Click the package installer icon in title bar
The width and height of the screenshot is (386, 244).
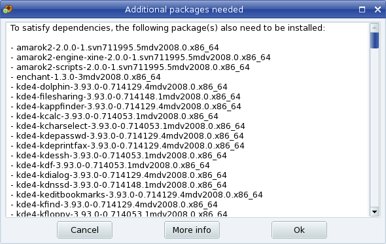[7, 9]
